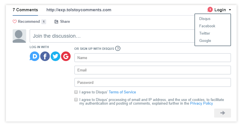Click the Join the discussion field

(x=112, y=36)
